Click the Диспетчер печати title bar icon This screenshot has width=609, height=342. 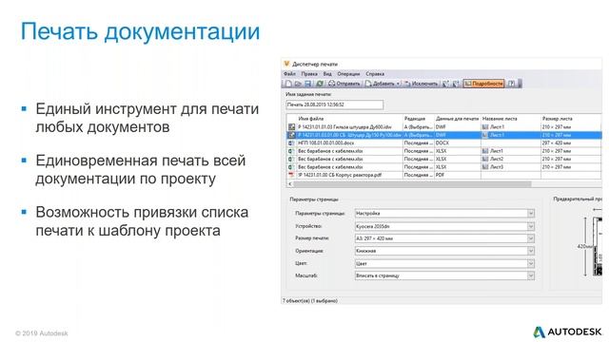286,64
